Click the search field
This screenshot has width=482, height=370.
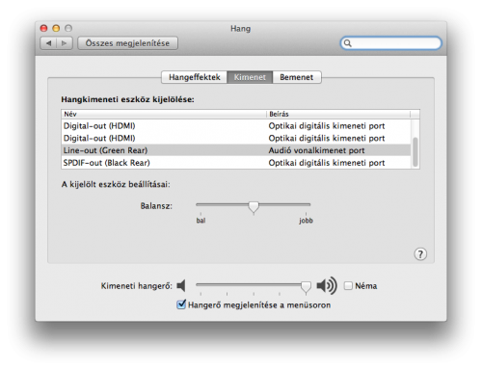(390, 43)
